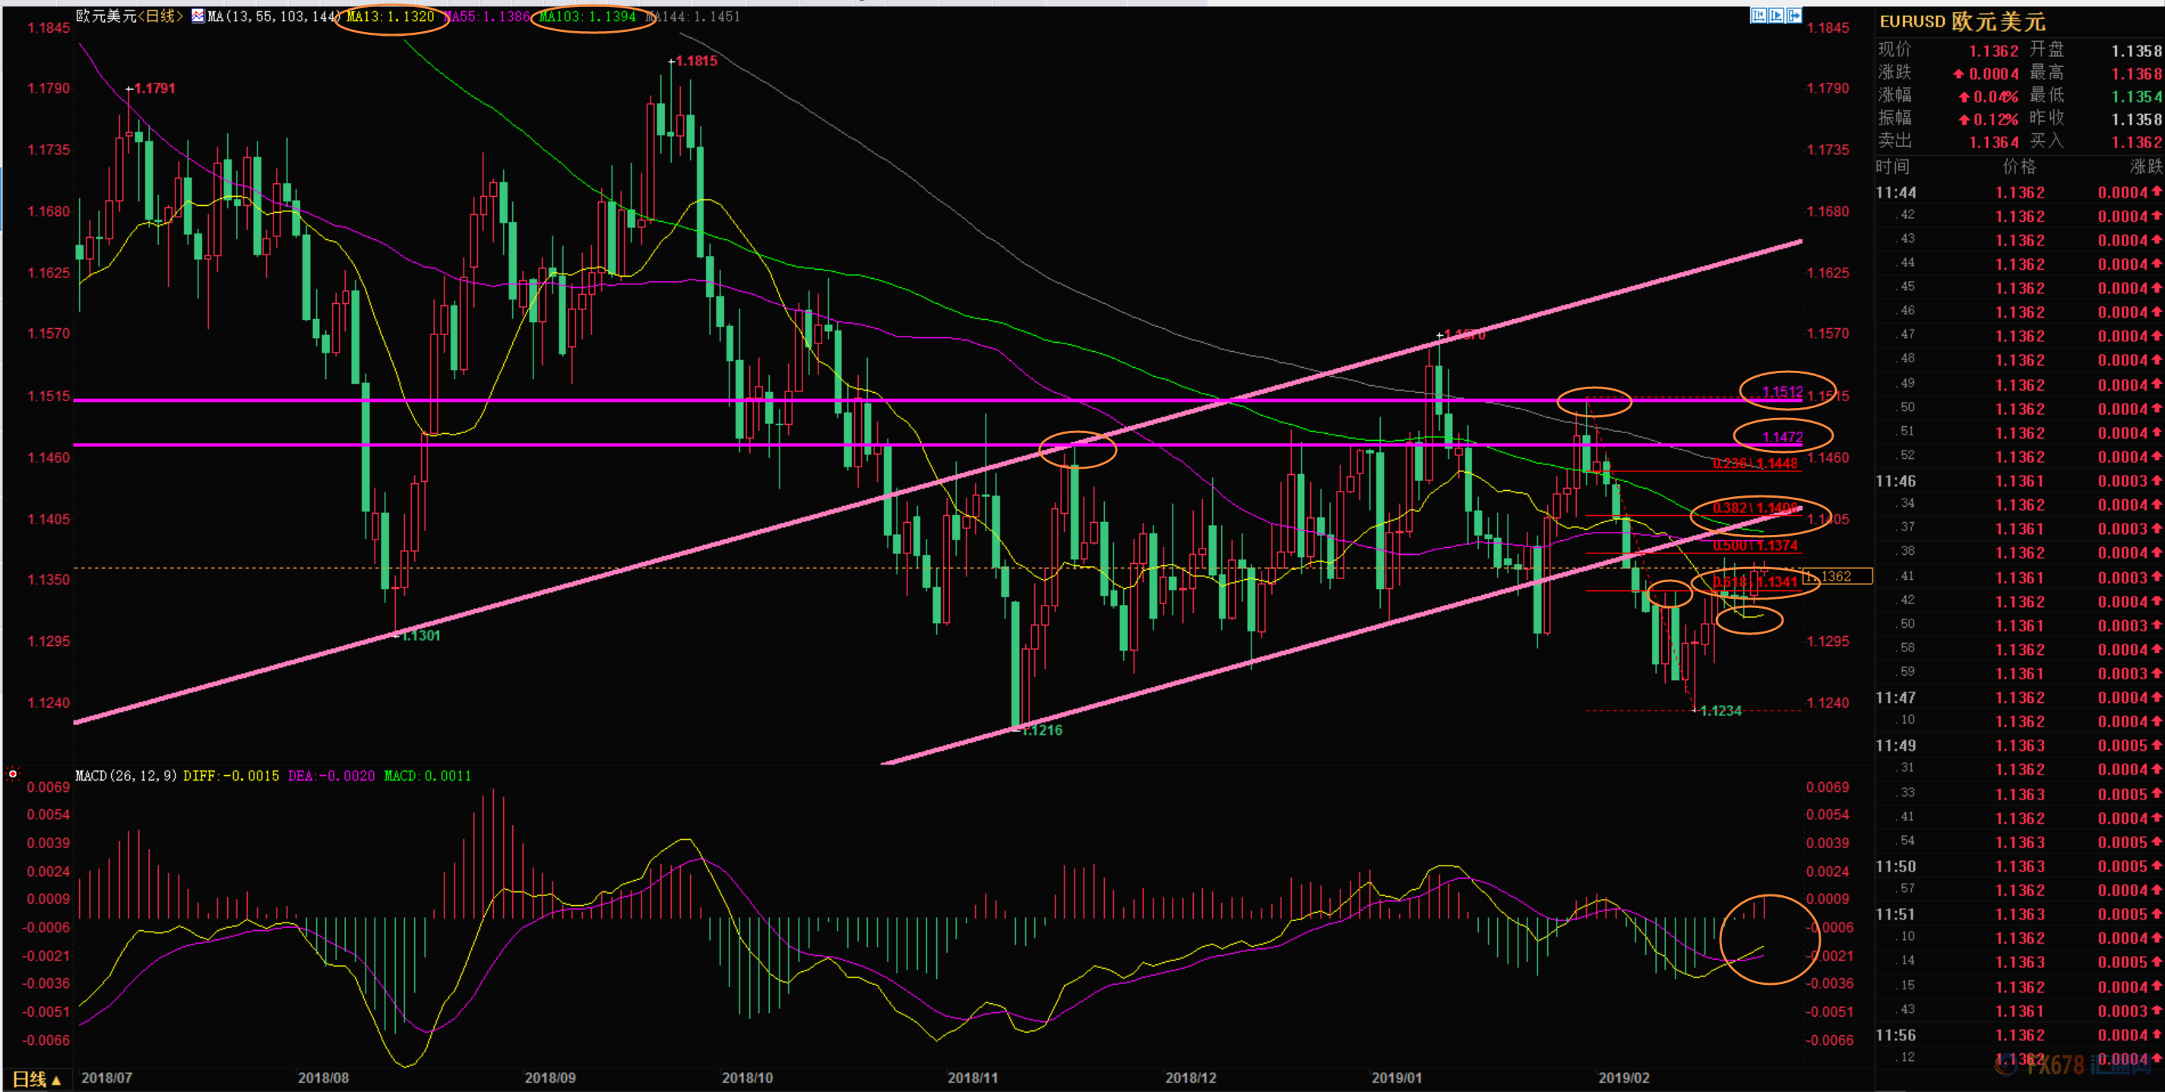Select the MA103: 1.1394 value
Image resolution: width=2165 pixels, height=1092 pixels.
587,16
